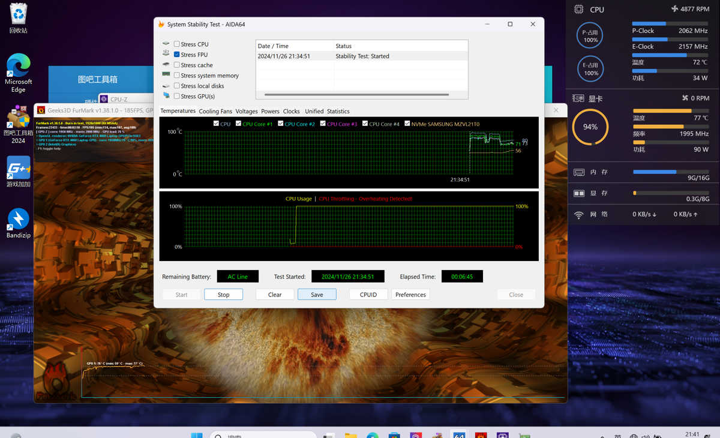The image size is (720, 438).
Task: Click the cache icon beside Stress cache
Action: click(x=166, y=64)
